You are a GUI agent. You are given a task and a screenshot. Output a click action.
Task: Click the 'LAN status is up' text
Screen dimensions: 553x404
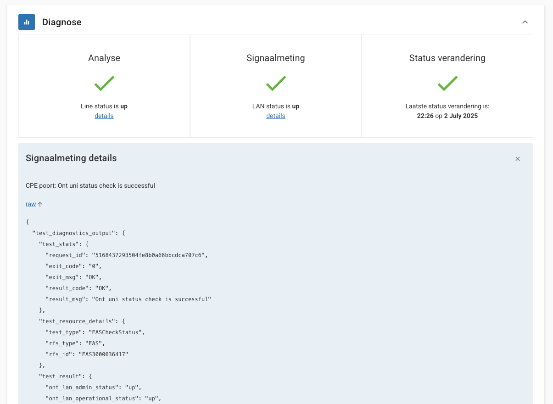(x=276, y=106)
